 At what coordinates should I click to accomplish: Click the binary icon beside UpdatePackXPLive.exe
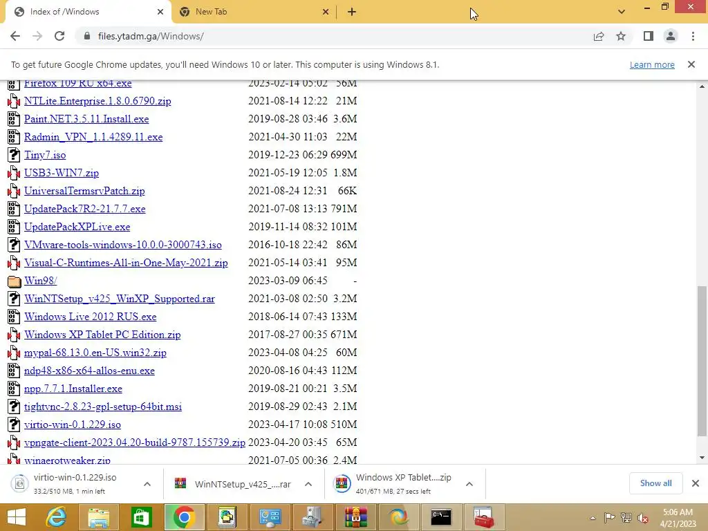pos(14,227)
